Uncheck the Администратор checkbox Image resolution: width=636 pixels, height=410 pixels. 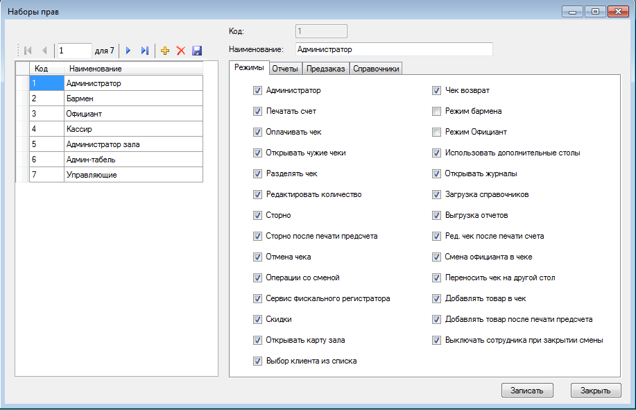point(257,90)
